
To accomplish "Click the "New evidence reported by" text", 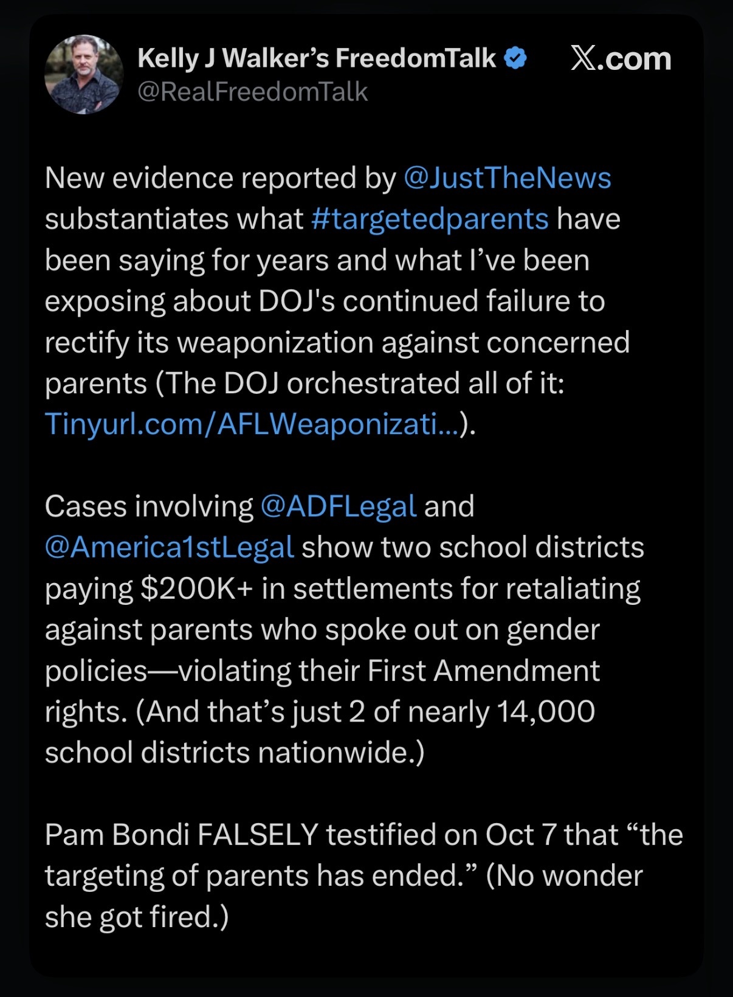I will point(220,178).
